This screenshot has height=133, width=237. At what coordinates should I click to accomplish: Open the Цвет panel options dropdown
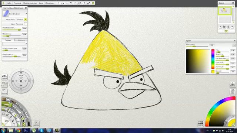click(234, 45)
